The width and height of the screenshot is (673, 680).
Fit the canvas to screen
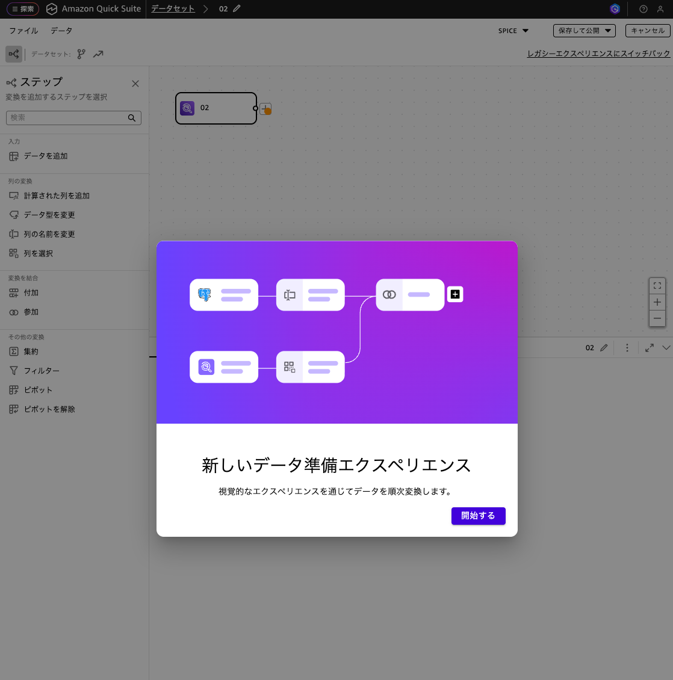[x=657, y=286]
